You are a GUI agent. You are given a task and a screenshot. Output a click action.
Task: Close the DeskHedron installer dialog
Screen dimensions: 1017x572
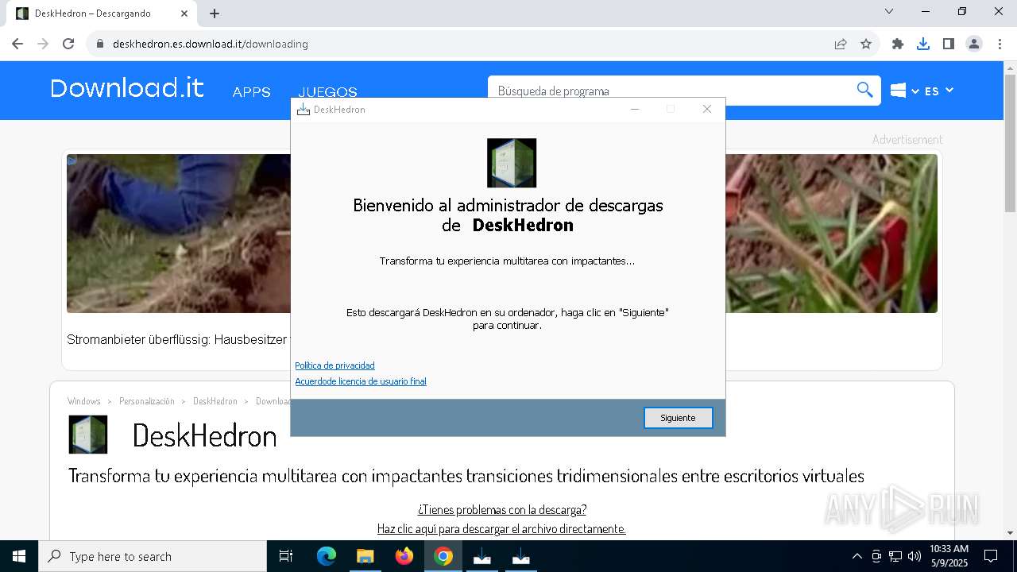(706, 110)
